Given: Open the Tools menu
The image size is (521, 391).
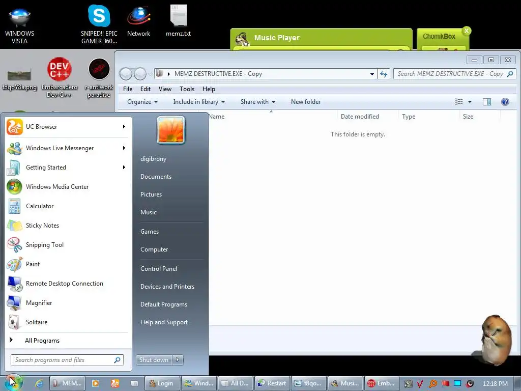Looking at the screenshot, I should pyautogui.click(x=187, y=89).
